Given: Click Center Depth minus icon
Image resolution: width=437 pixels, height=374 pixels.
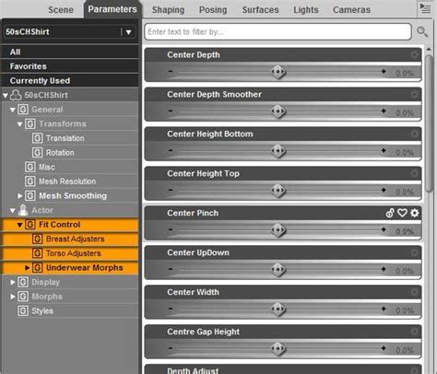Looking at the screenshot, I should point(171,72).
